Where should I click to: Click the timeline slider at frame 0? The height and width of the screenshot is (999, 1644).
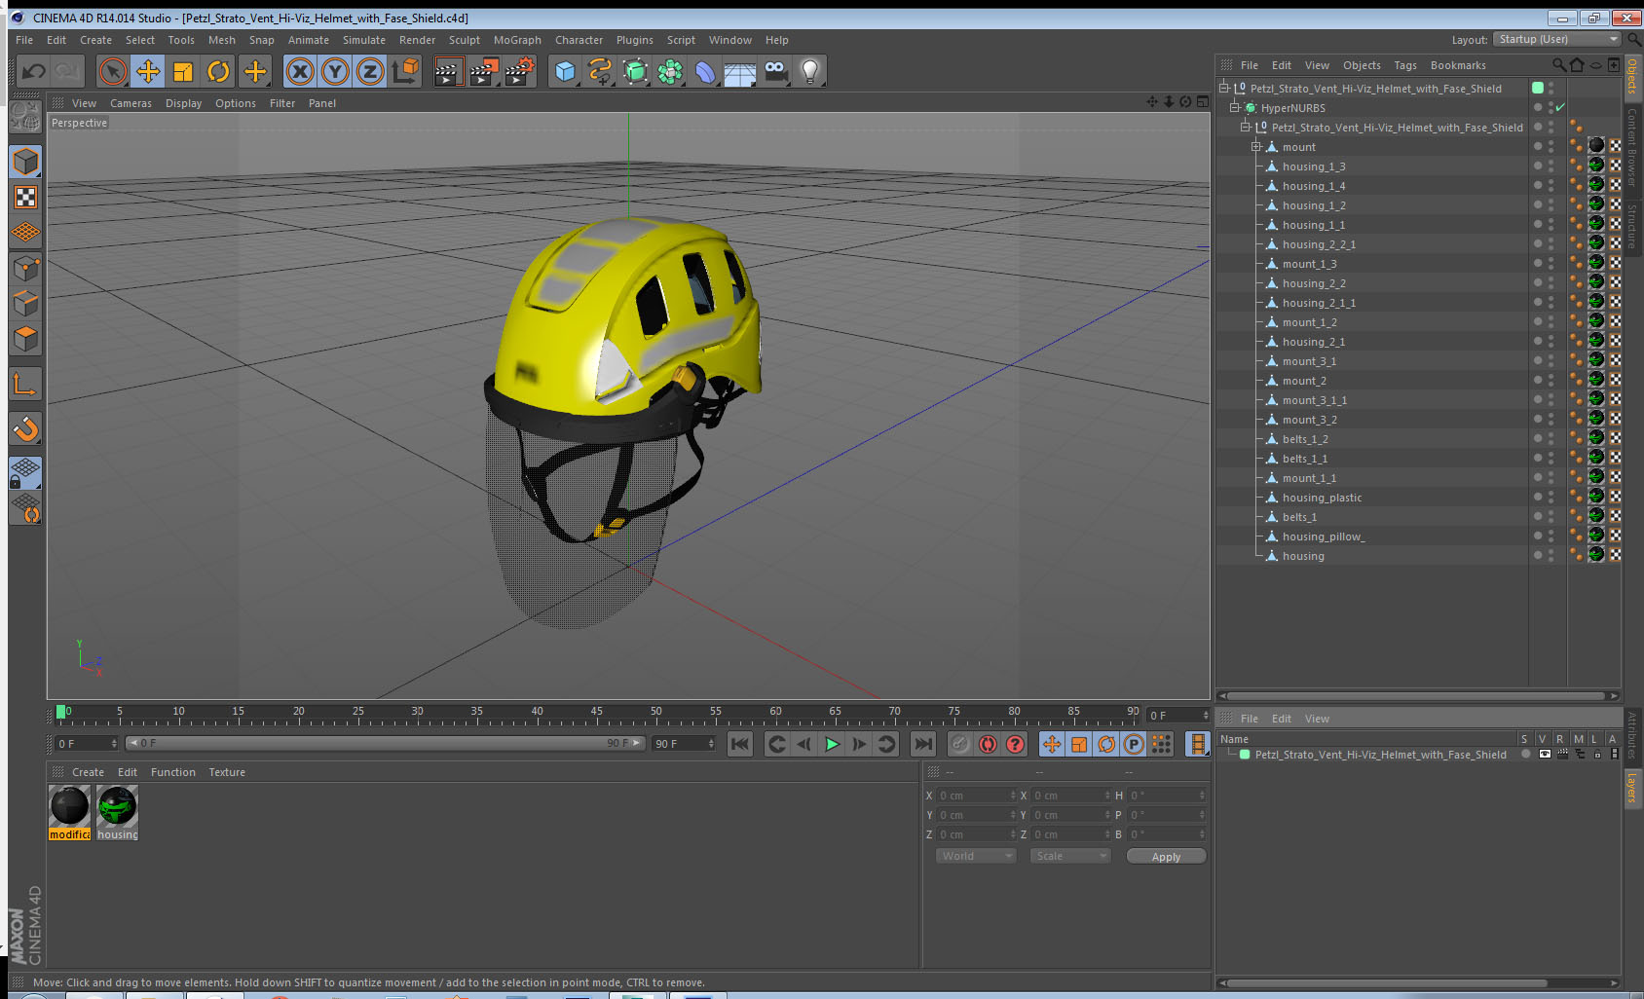point(61,712)
